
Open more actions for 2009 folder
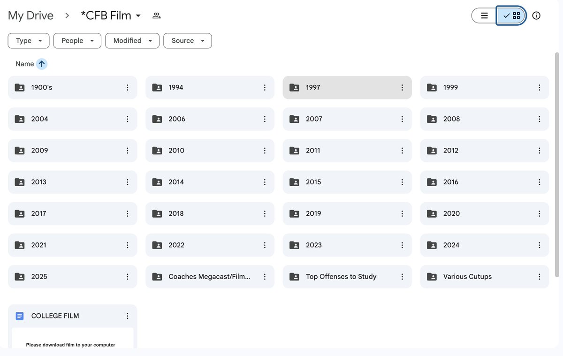pyautogui.click(x=127, y=151)
